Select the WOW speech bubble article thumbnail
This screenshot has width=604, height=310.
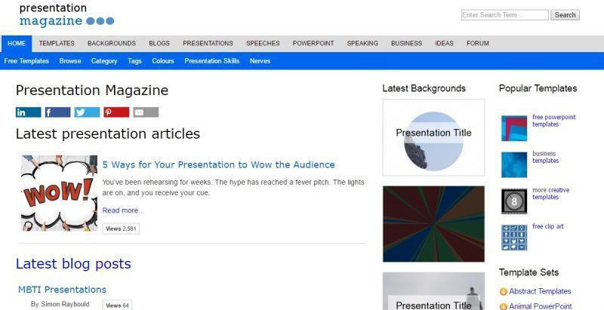pyautogui.click(x=60, y=193)
